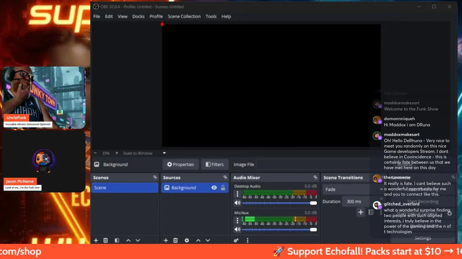This screenshot has width=462, height=259.
Task: Click chat username domonnniqueh
Action: click(x=399, y=119)
